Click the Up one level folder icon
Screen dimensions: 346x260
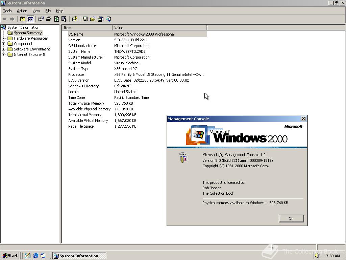click(x=23, y=19)
